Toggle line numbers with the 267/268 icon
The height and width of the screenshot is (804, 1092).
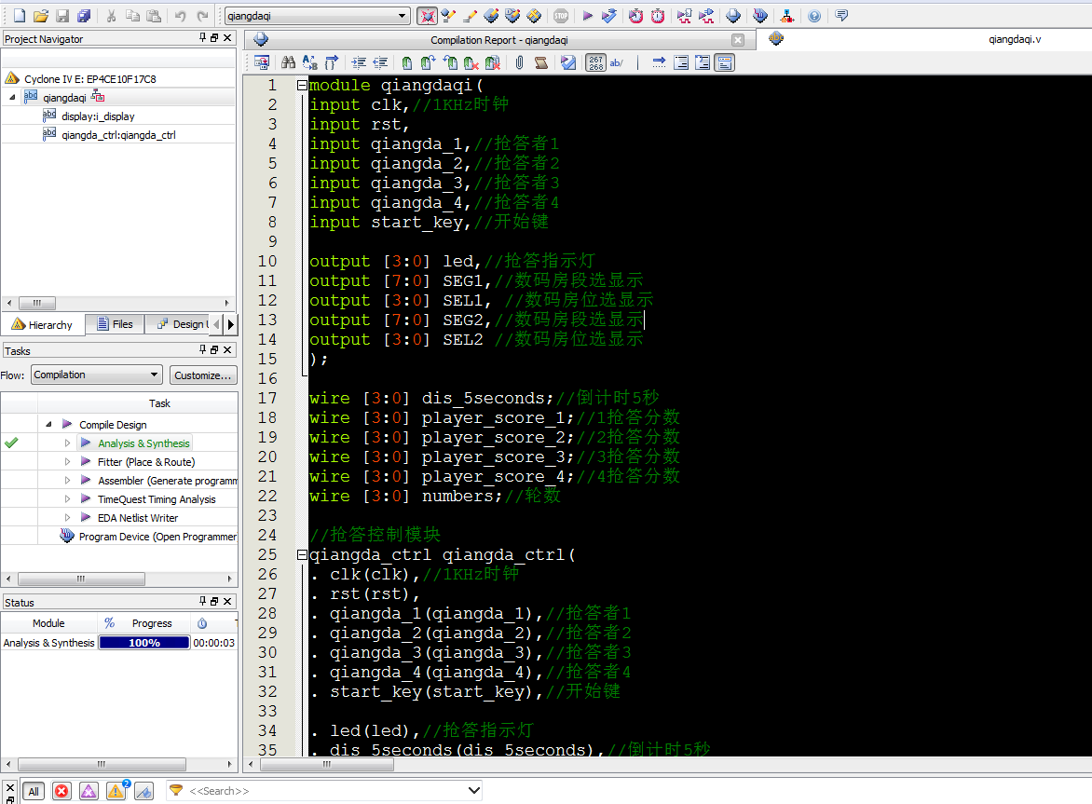pos(594,61)
